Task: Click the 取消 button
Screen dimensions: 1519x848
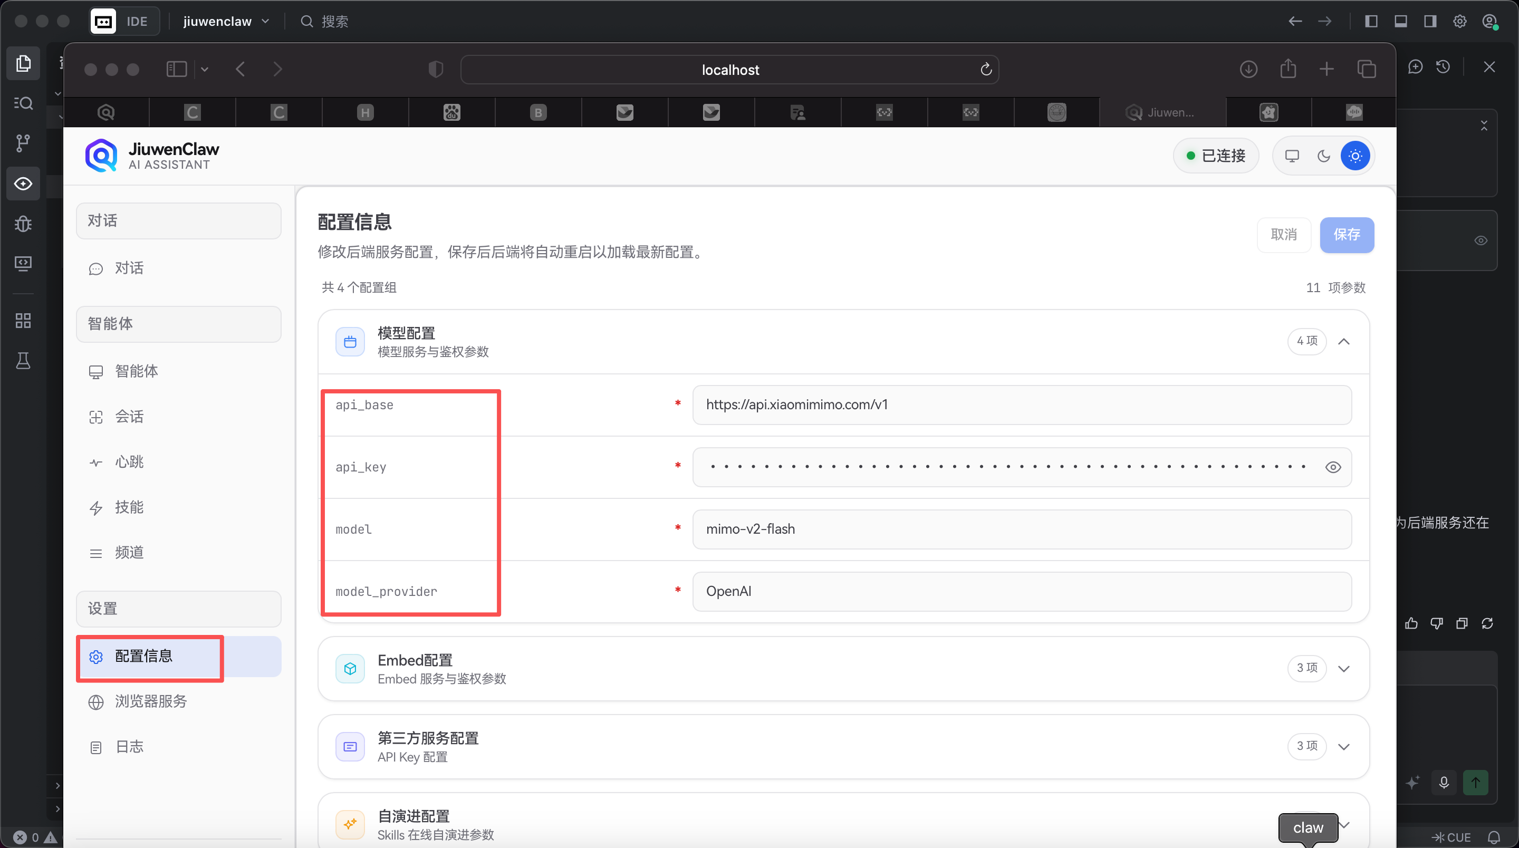Action: click(1283, 235)
